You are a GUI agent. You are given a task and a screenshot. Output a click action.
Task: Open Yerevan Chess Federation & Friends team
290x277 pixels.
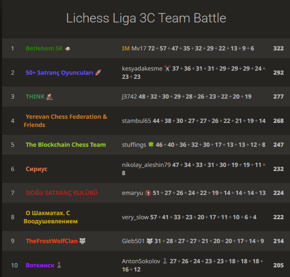click(65, 121)
